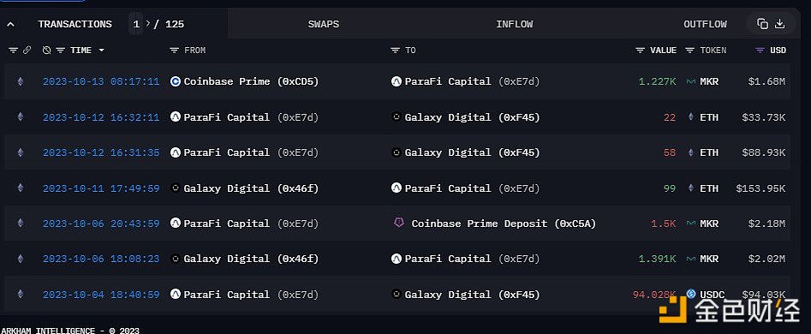Open the TIME sort dropdown arrow
Viewport: 811px width, 334px height.
(x=101, y=51)
